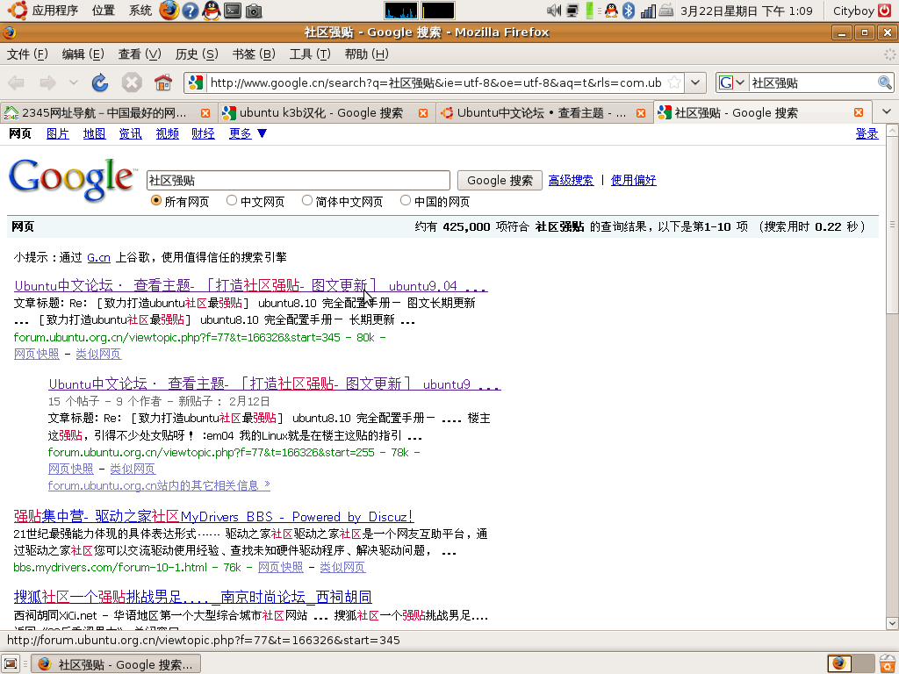Open the Bluetooth tray icon

[x=629, y=11]
